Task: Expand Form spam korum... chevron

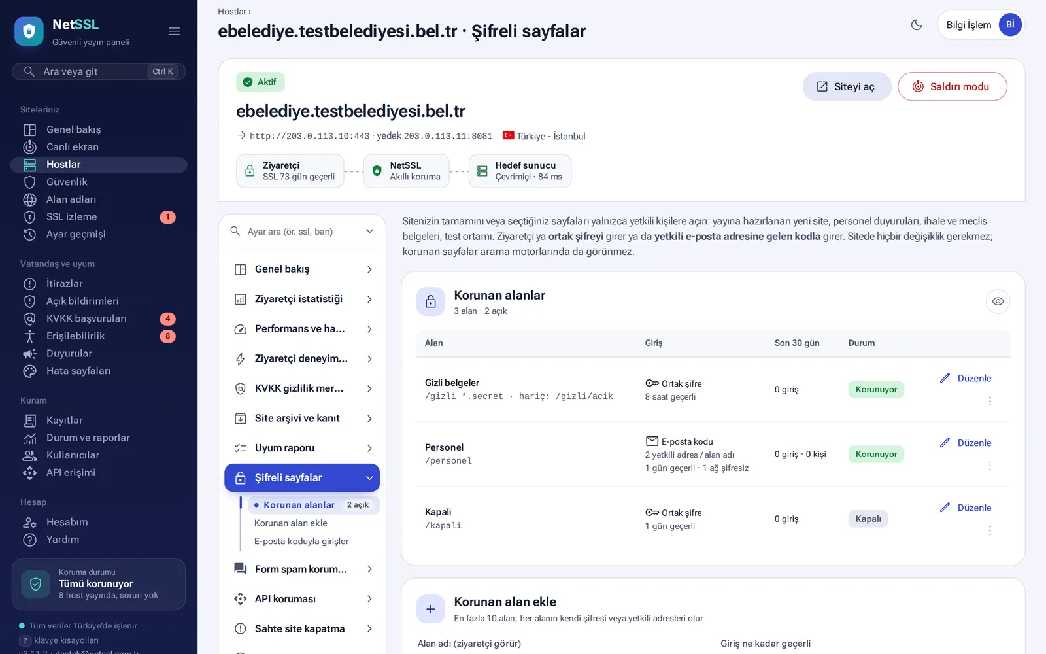Action: (369, 570)
